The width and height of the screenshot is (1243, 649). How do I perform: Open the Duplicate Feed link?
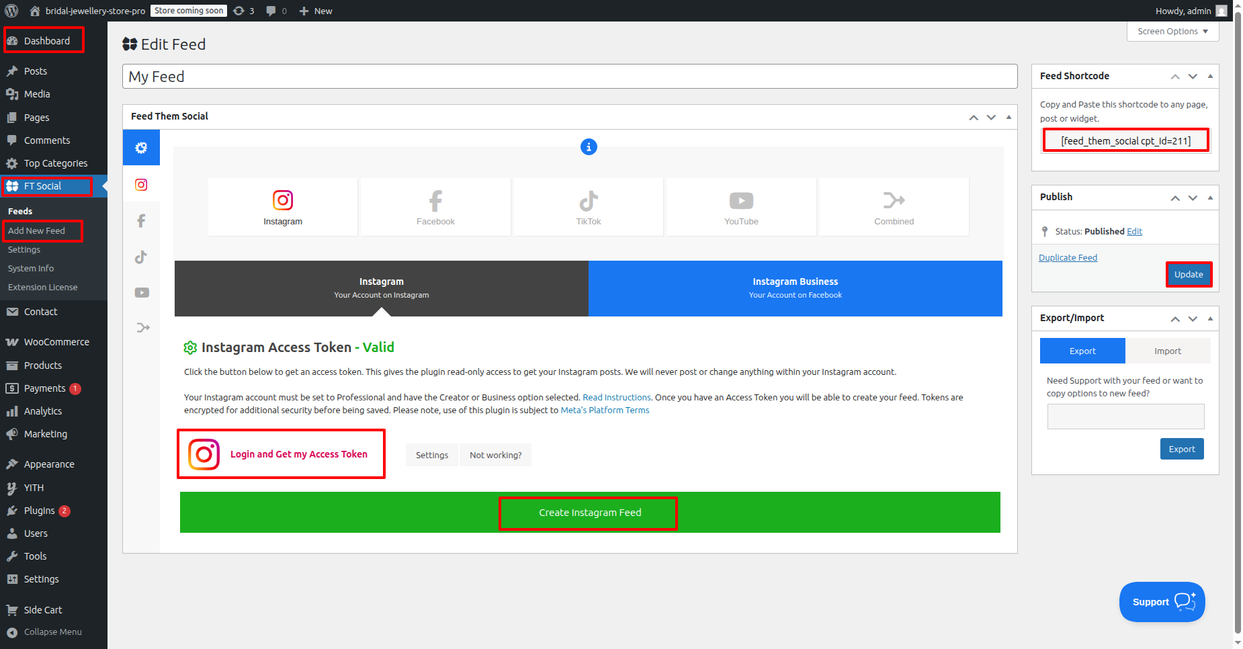click(x=1068, y=257)
